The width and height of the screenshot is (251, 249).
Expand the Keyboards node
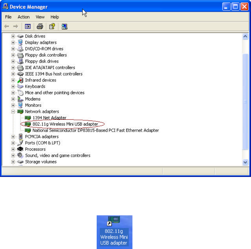(13, 87)
